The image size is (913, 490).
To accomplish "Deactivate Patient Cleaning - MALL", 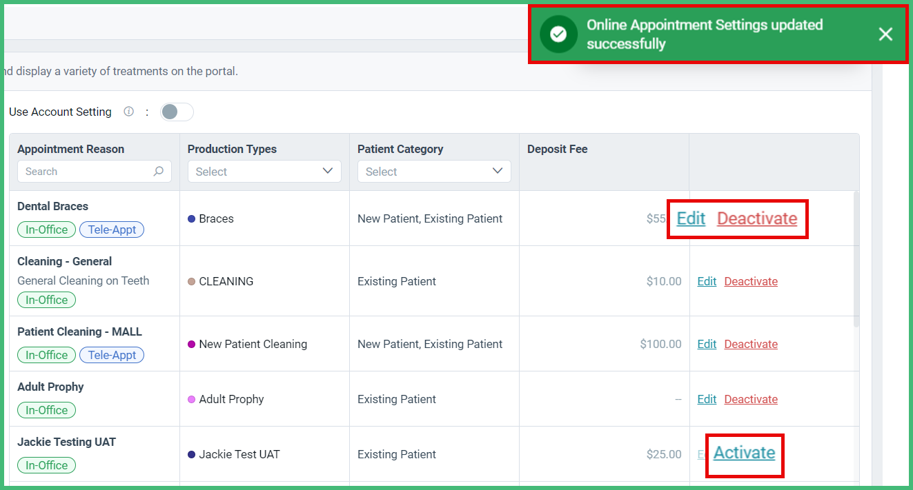I will pos(751,344).
